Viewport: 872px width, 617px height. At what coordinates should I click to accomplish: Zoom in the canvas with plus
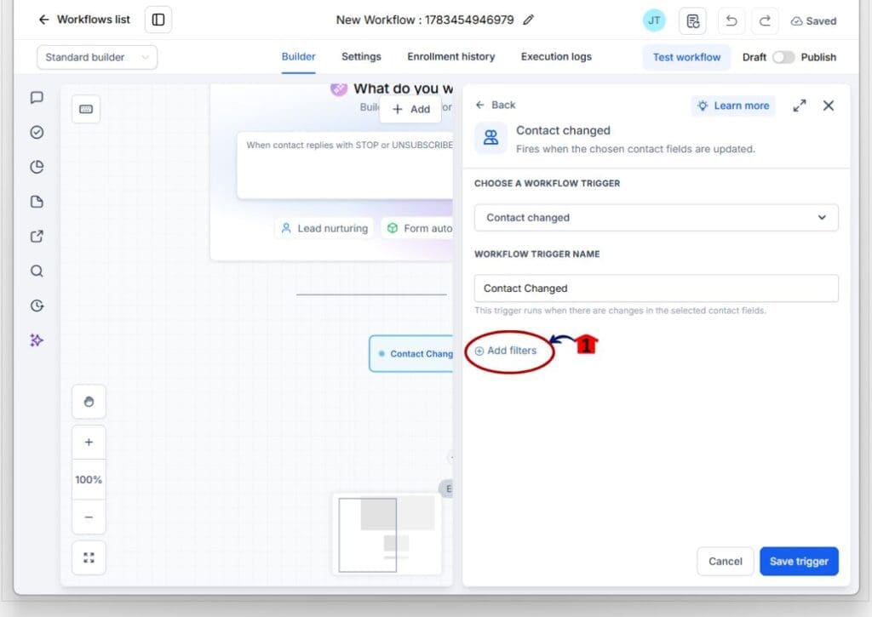pyautogui.click(x=89, y=443)
